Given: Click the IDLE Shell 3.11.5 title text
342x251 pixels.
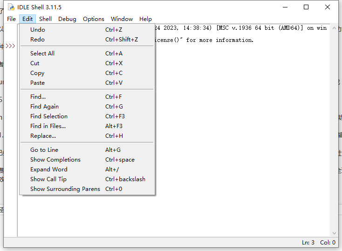Looking at the screenshot, I should pyautogui.click(x=40, y=7).
